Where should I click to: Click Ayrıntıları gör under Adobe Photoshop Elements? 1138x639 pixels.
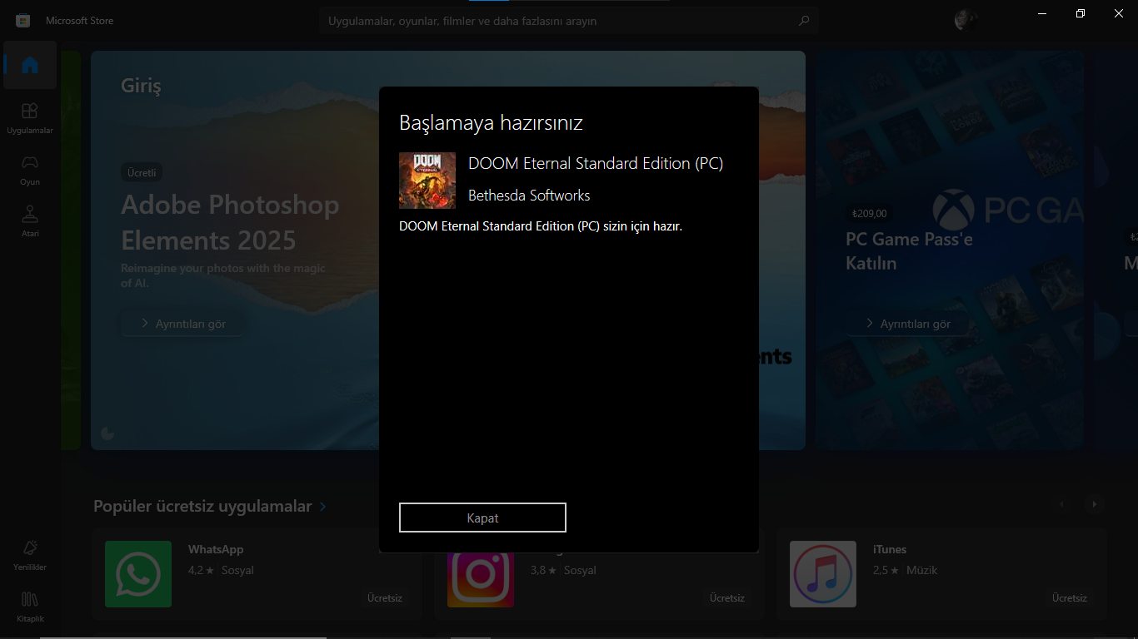(183, 324)
